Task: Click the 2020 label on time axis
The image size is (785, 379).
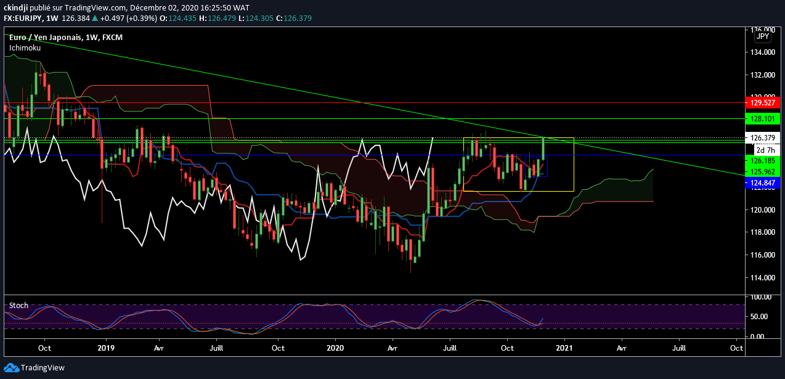Action: [x=336, y=348]
